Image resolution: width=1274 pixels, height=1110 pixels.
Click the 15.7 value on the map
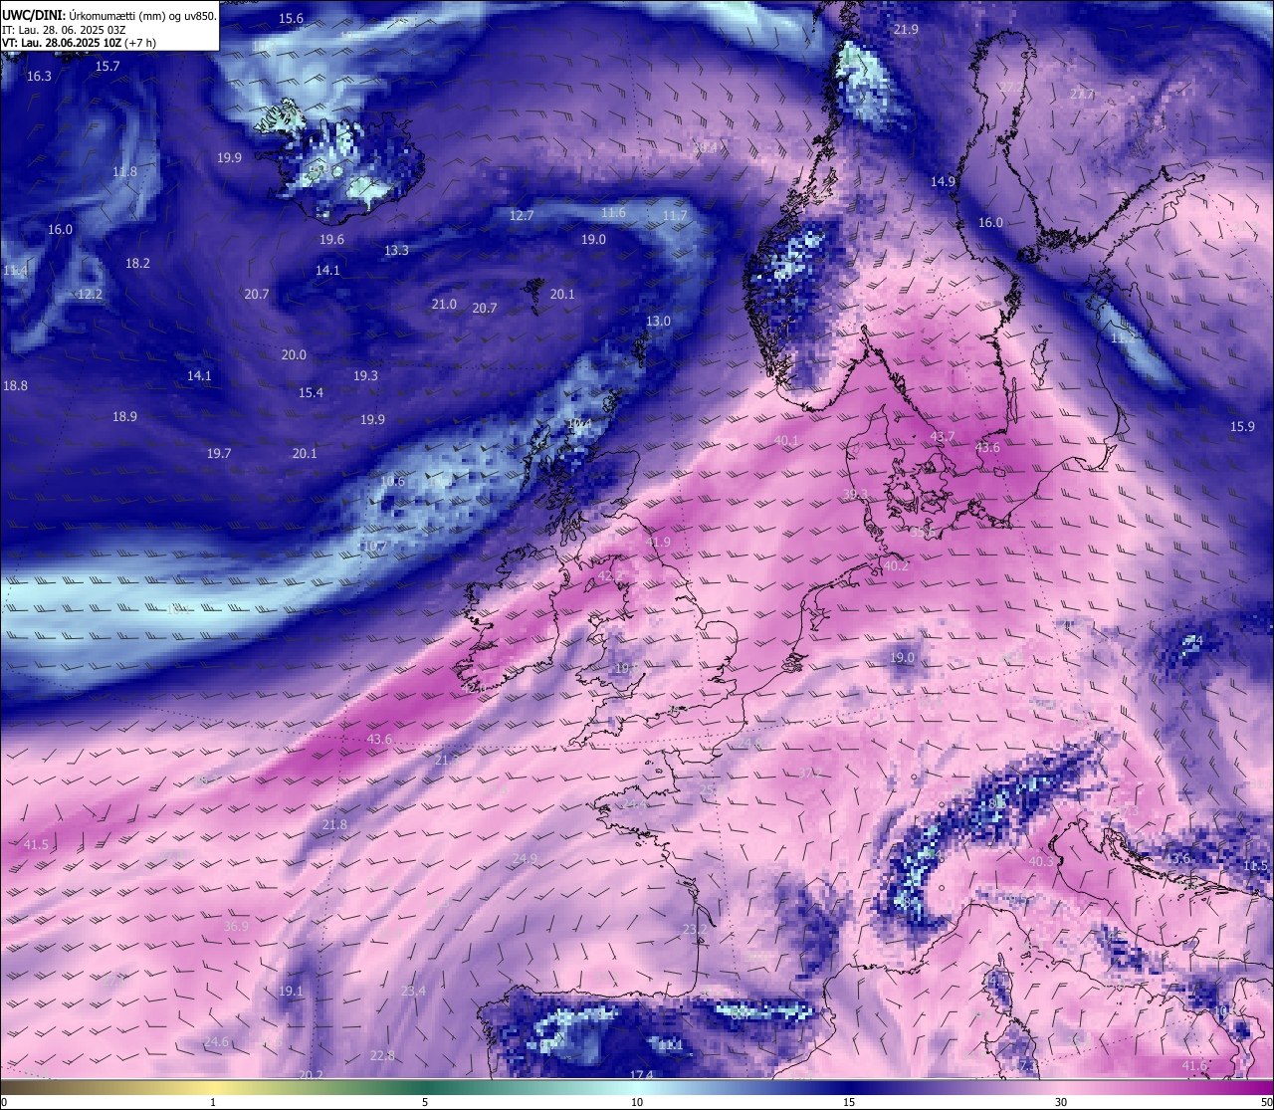tap(107, 66)
